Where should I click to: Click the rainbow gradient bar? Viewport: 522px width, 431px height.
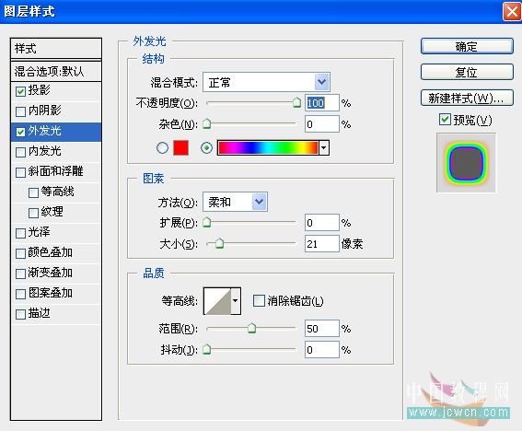268,147
